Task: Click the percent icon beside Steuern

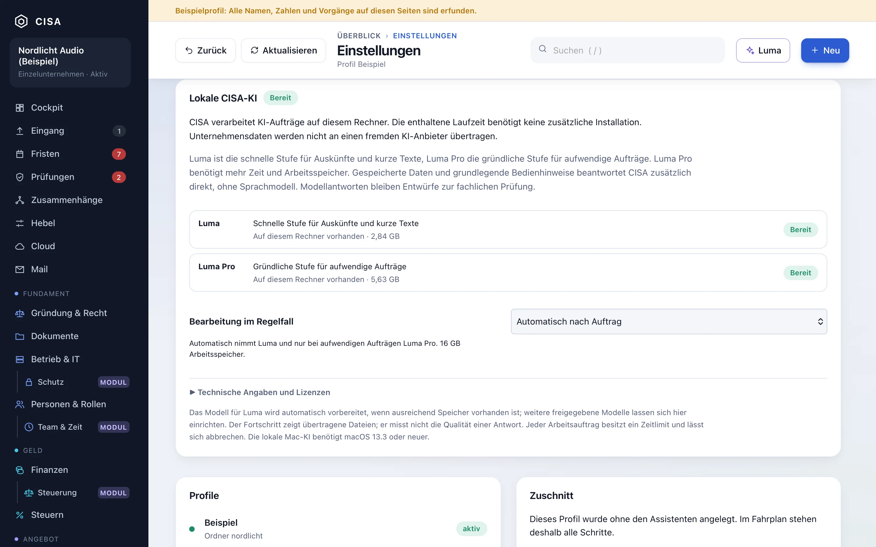Action: [x=20, y=515]
